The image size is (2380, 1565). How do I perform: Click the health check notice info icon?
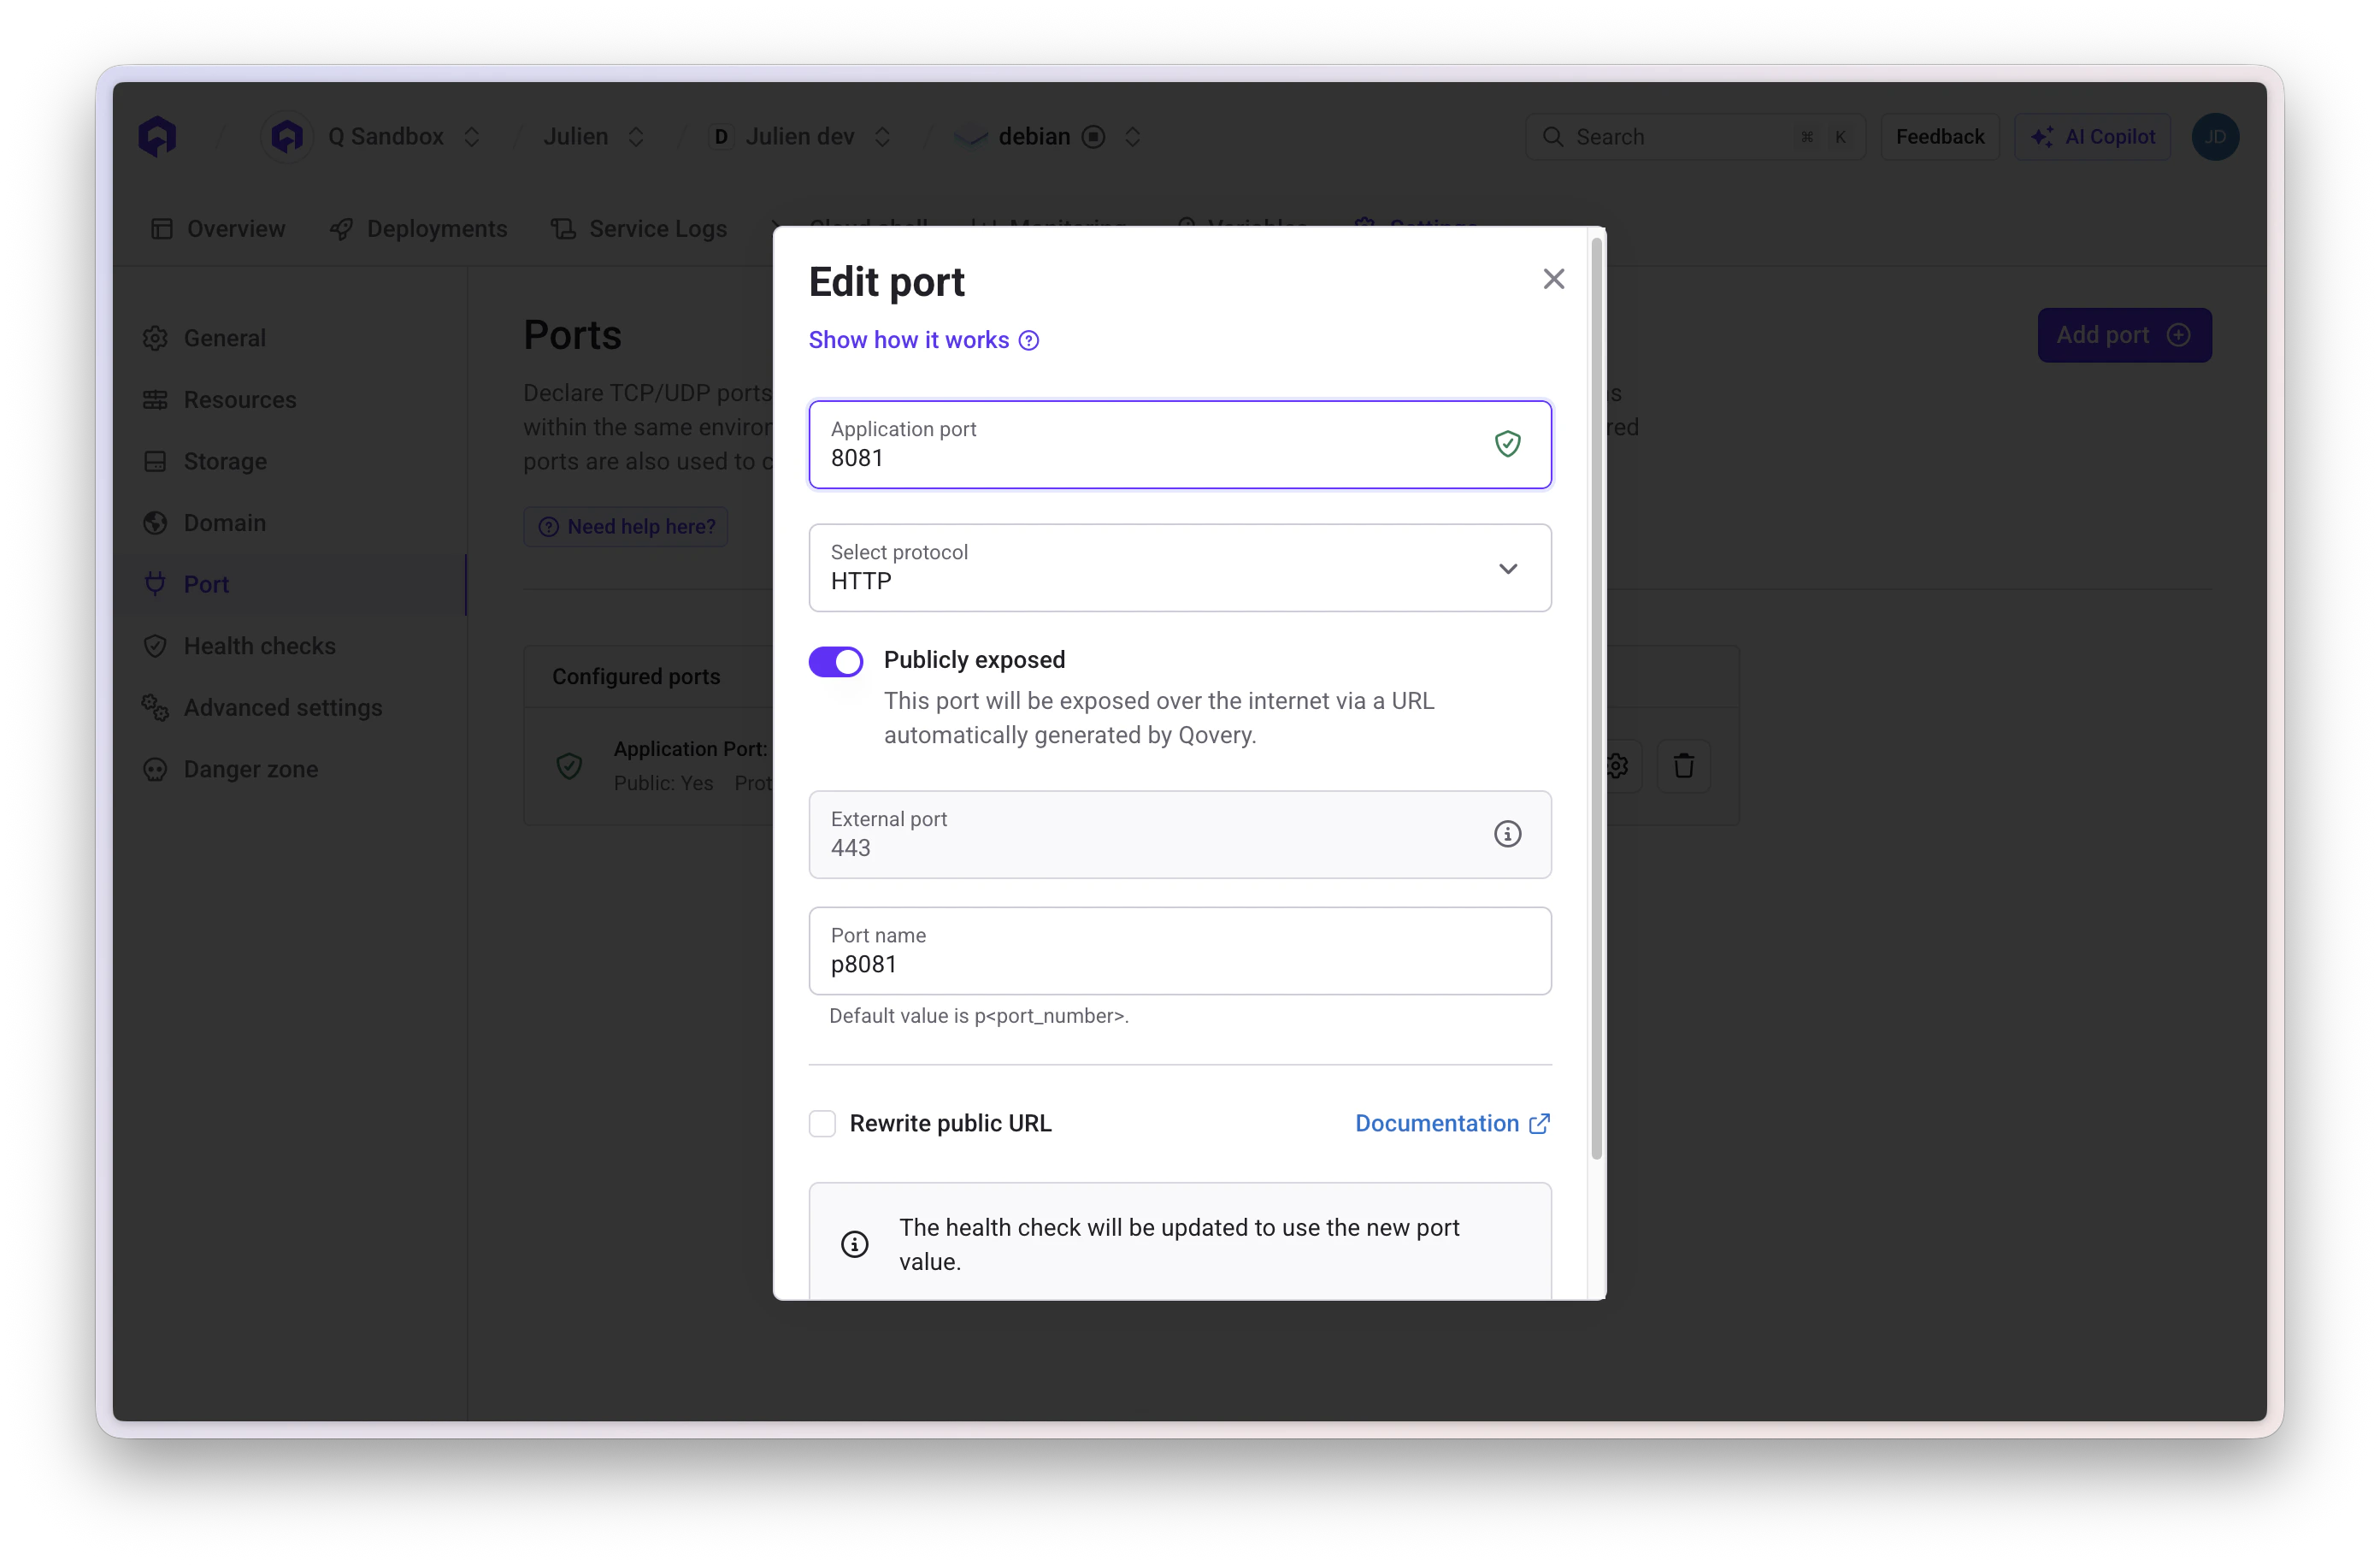click(854, 1245)
